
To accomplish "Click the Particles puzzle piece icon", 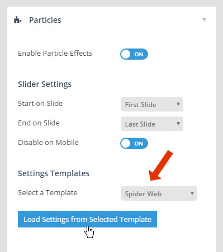I will point(18,20).
